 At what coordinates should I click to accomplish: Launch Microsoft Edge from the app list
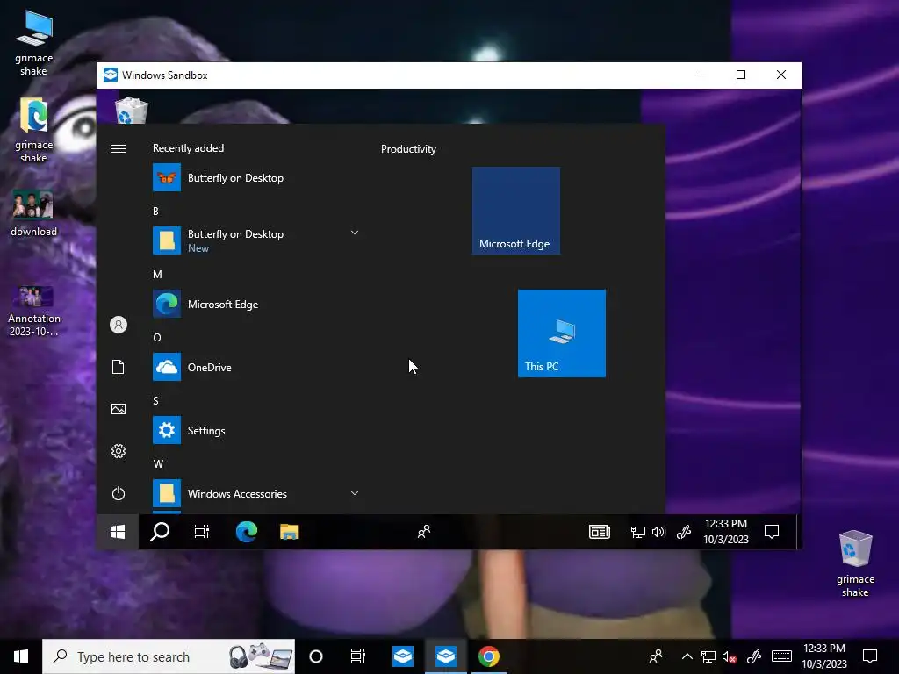tap(255, 304)
